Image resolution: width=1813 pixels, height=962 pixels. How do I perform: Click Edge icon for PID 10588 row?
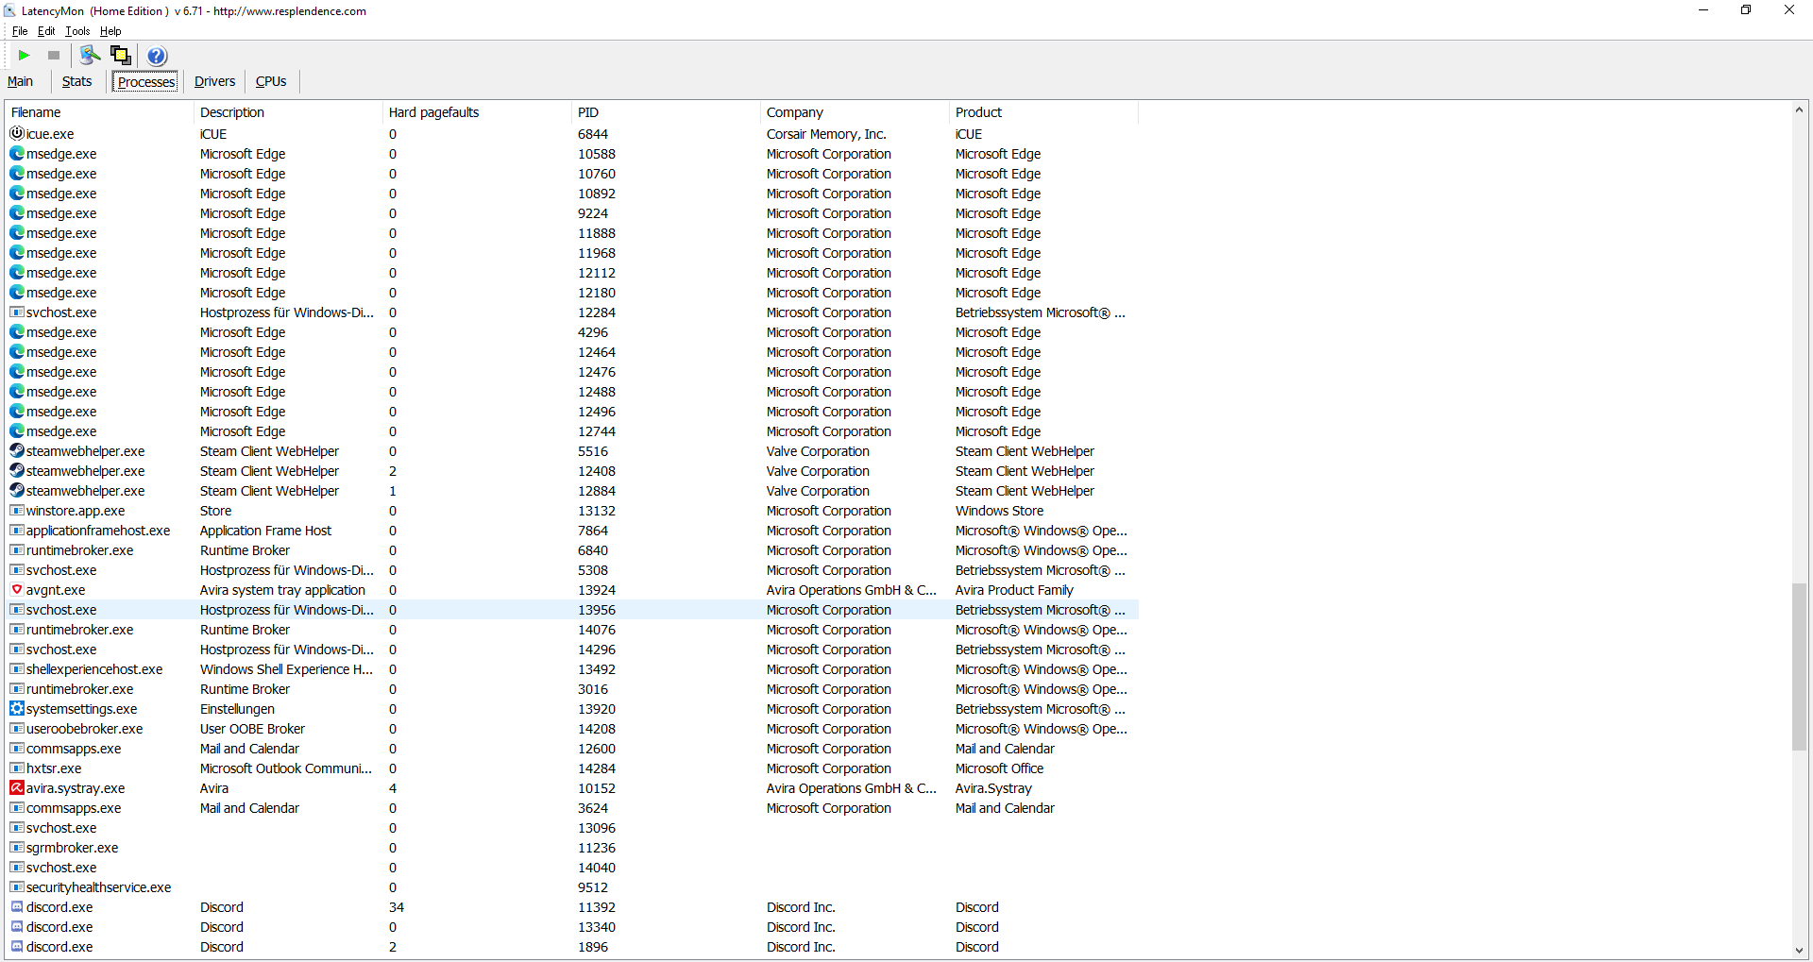(x=17, y=153)
